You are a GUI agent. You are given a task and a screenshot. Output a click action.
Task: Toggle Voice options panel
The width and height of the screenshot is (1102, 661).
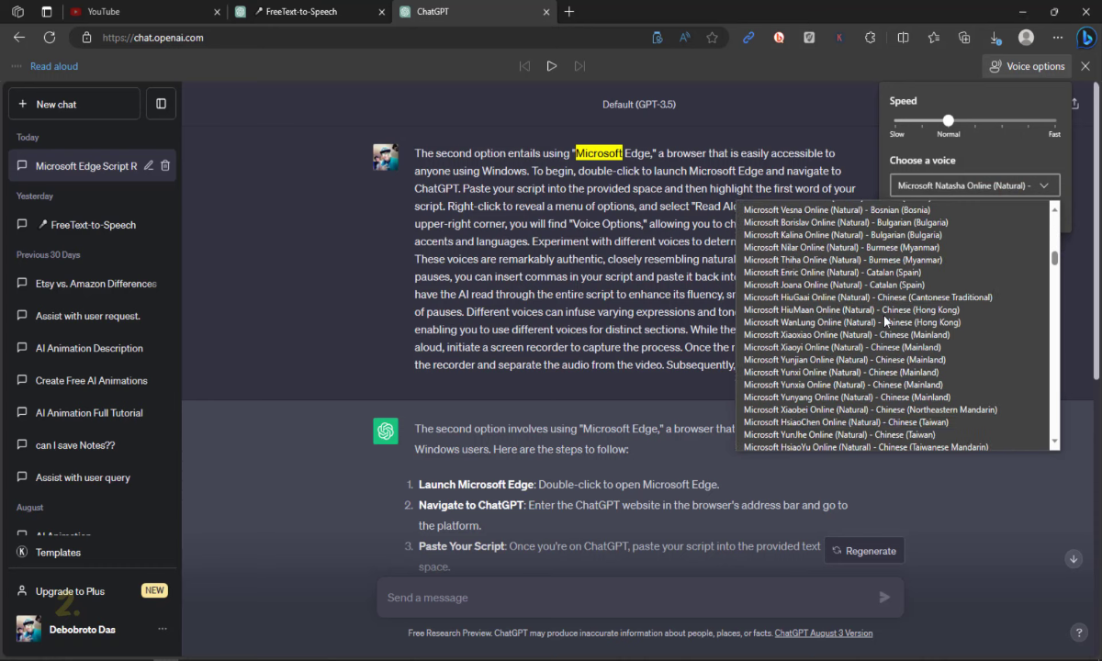click(1027, 66)
